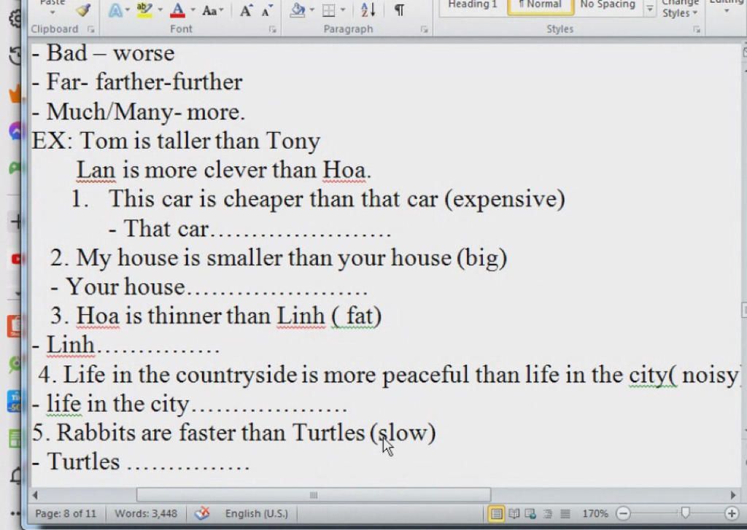Switch to Outline view
The width and height of the screenshot is (747, 530).
(x=548, y=514)
